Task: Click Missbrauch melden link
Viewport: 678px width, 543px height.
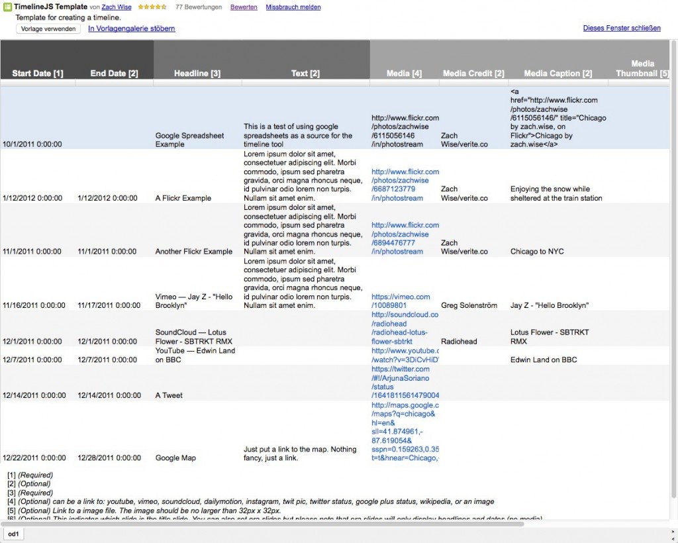Action: point(293,7)
